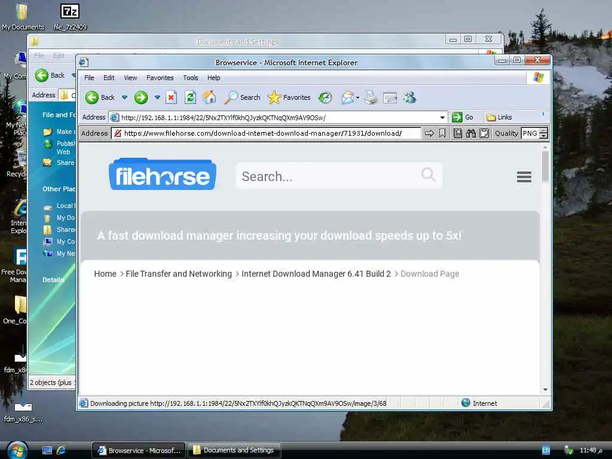
Task: Click the Edit page toolbar icon
Action: 390,97
